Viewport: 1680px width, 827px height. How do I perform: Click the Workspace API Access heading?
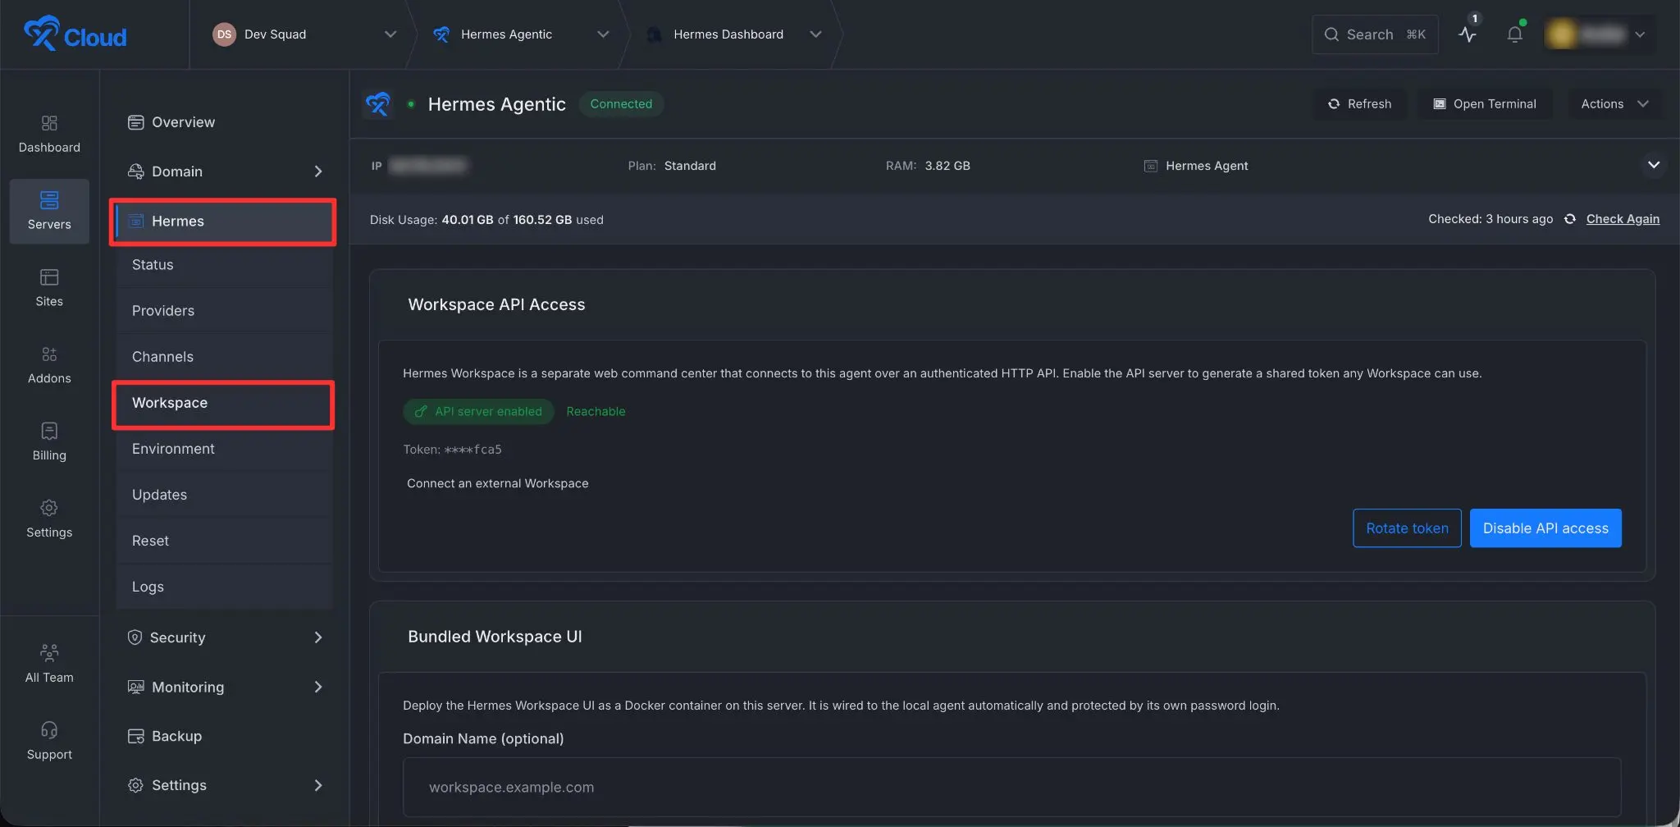pyautogui.click(x=496, y=304)
